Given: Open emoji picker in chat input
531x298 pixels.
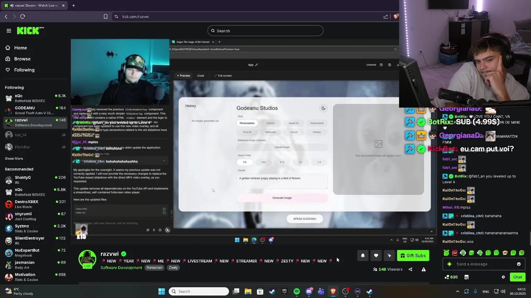Looking at the screenshot, I should 519,264.
